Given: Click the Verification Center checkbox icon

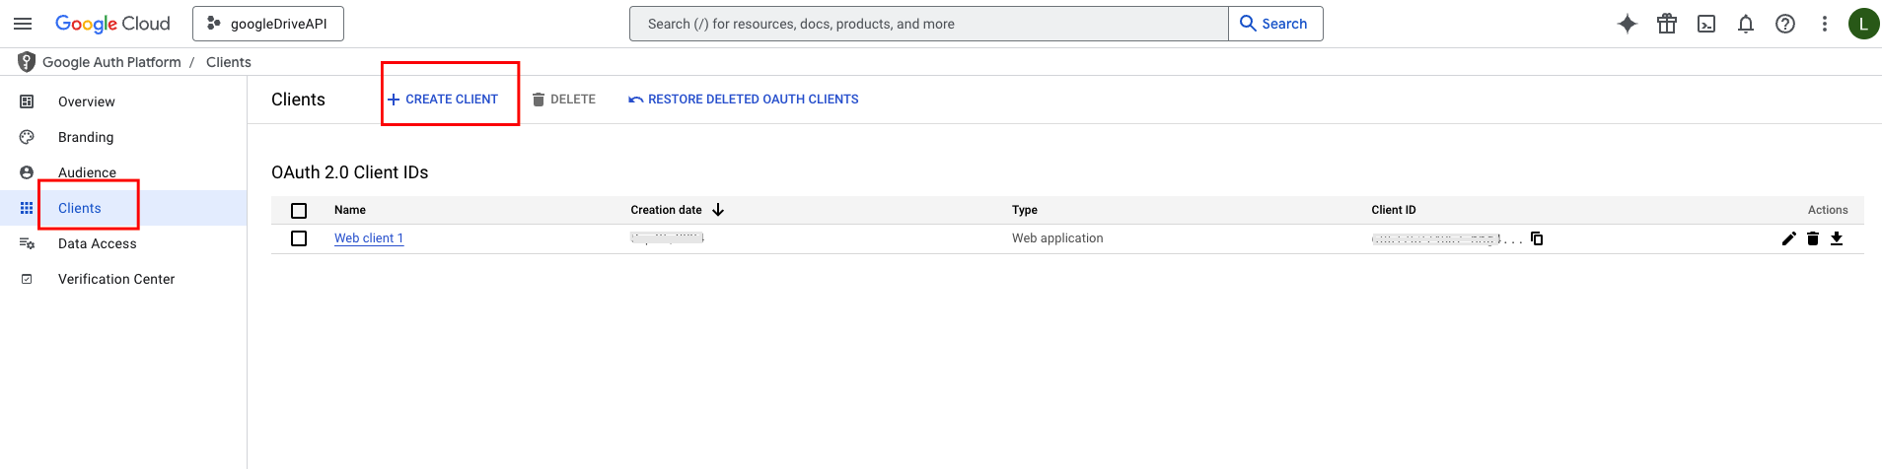Looking at the screenshot, I should tap(27, 279).
